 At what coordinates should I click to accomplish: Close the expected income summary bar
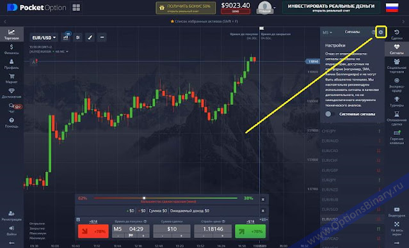263,210
